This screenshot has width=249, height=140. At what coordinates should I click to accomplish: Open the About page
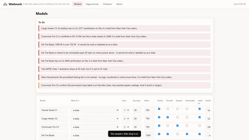119,4
